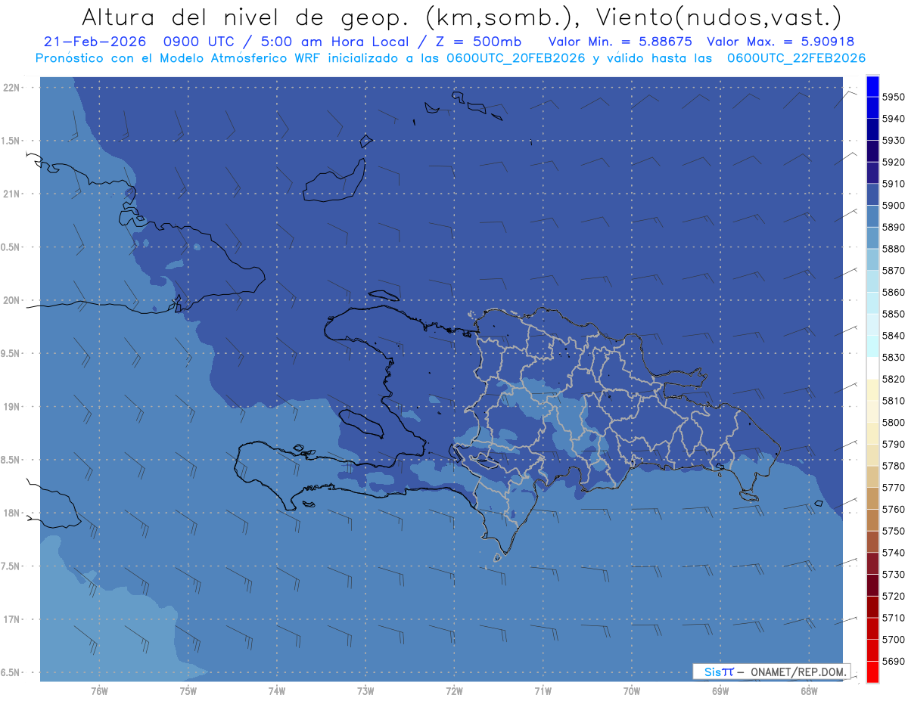Click the legend value 5920
The image size is (908, 701).
tap(893, 163)
